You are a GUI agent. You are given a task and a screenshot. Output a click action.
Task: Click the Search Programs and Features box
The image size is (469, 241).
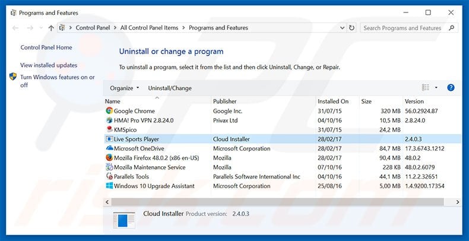pyautogui.click(x=404, y=28)
